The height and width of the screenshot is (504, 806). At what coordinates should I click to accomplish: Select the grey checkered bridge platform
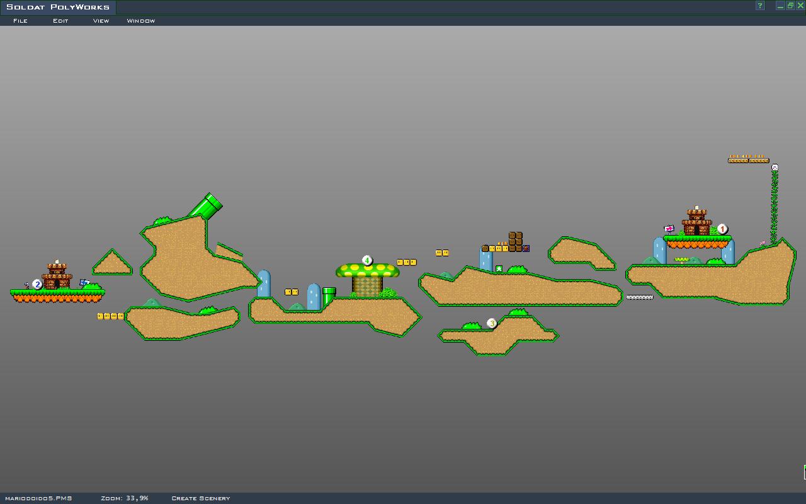[x=639, y=297]
